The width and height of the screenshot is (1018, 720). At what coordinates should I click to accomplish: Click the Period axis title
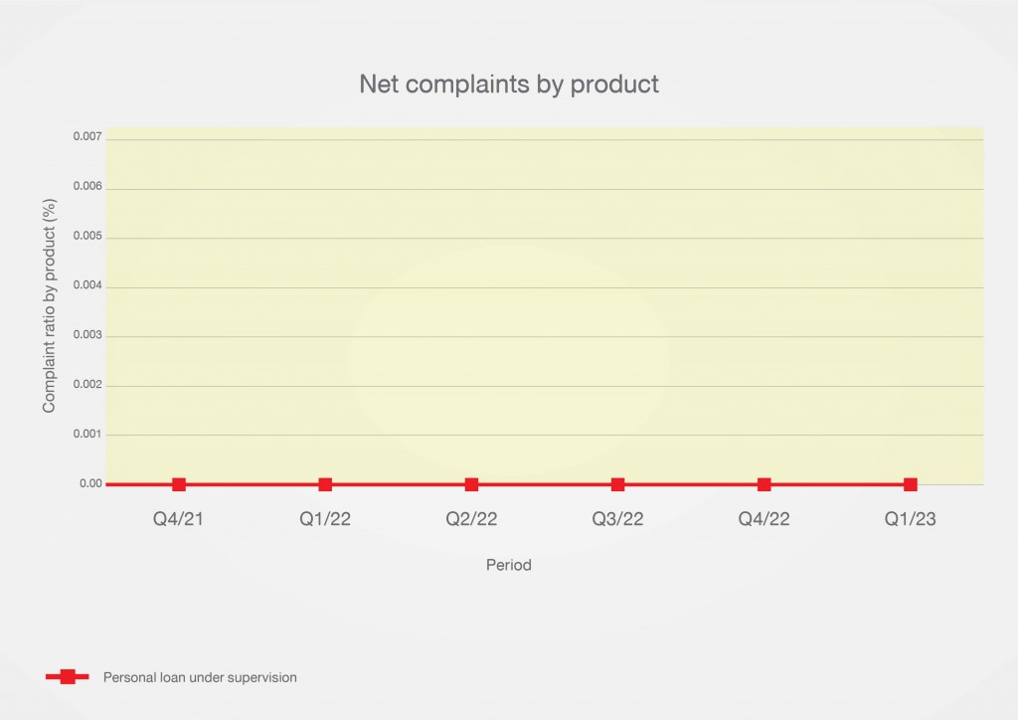pyautogui.click(x=509, y=565)
